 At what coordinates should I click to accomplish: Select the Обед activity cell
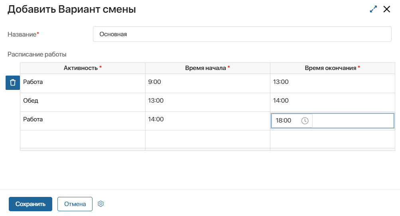coord(83,101)
